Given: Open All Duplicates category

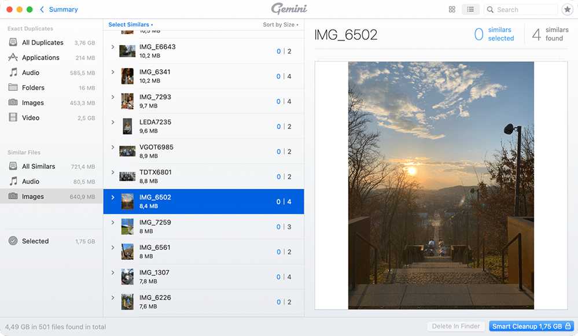Looking at the screenshot, I should pos(51,42).
